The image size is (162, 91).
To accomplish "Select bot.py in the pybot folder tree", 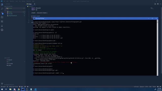I will coord(10,12).
